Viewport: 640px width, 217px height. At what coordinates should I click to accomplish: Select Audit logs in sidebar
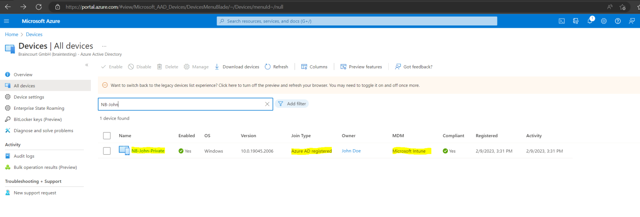click(x=24, y=156)
